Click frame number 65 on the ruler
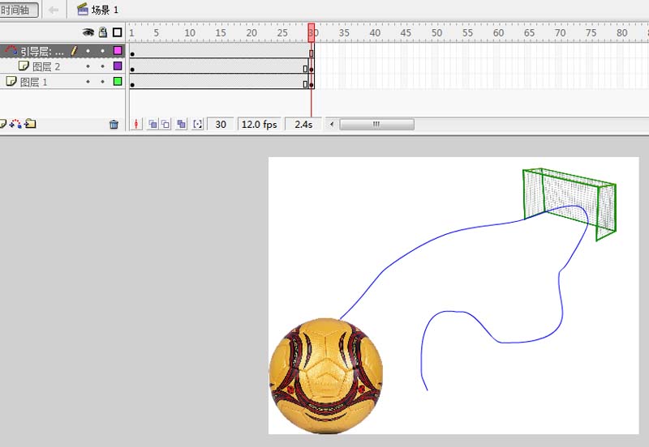The image size is (649, 447). (x=530, y=32)
